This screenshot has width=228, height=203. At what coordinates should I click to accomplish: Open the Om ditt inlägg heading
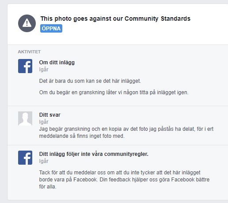[57, 63]
